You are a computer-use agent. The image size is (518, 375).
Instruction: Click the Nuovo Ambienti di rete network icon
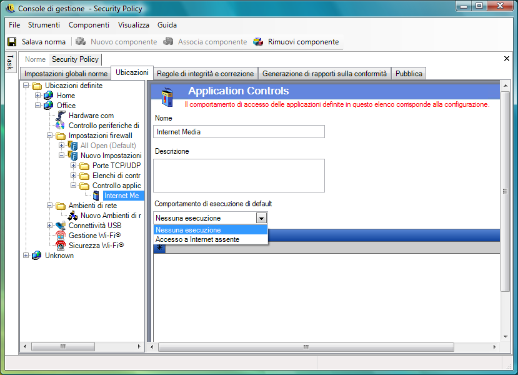click(x=72, y=216)
